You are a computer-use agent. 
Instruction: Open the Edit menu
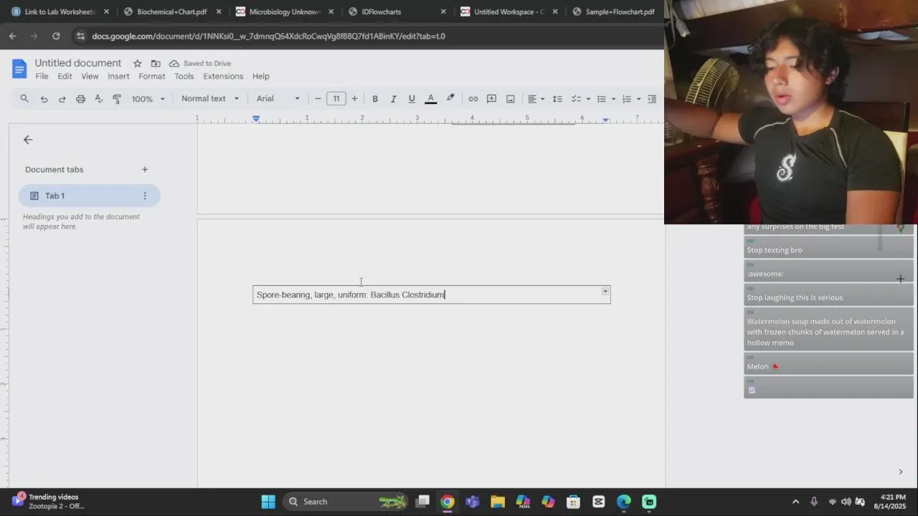[x=65, y=76]
